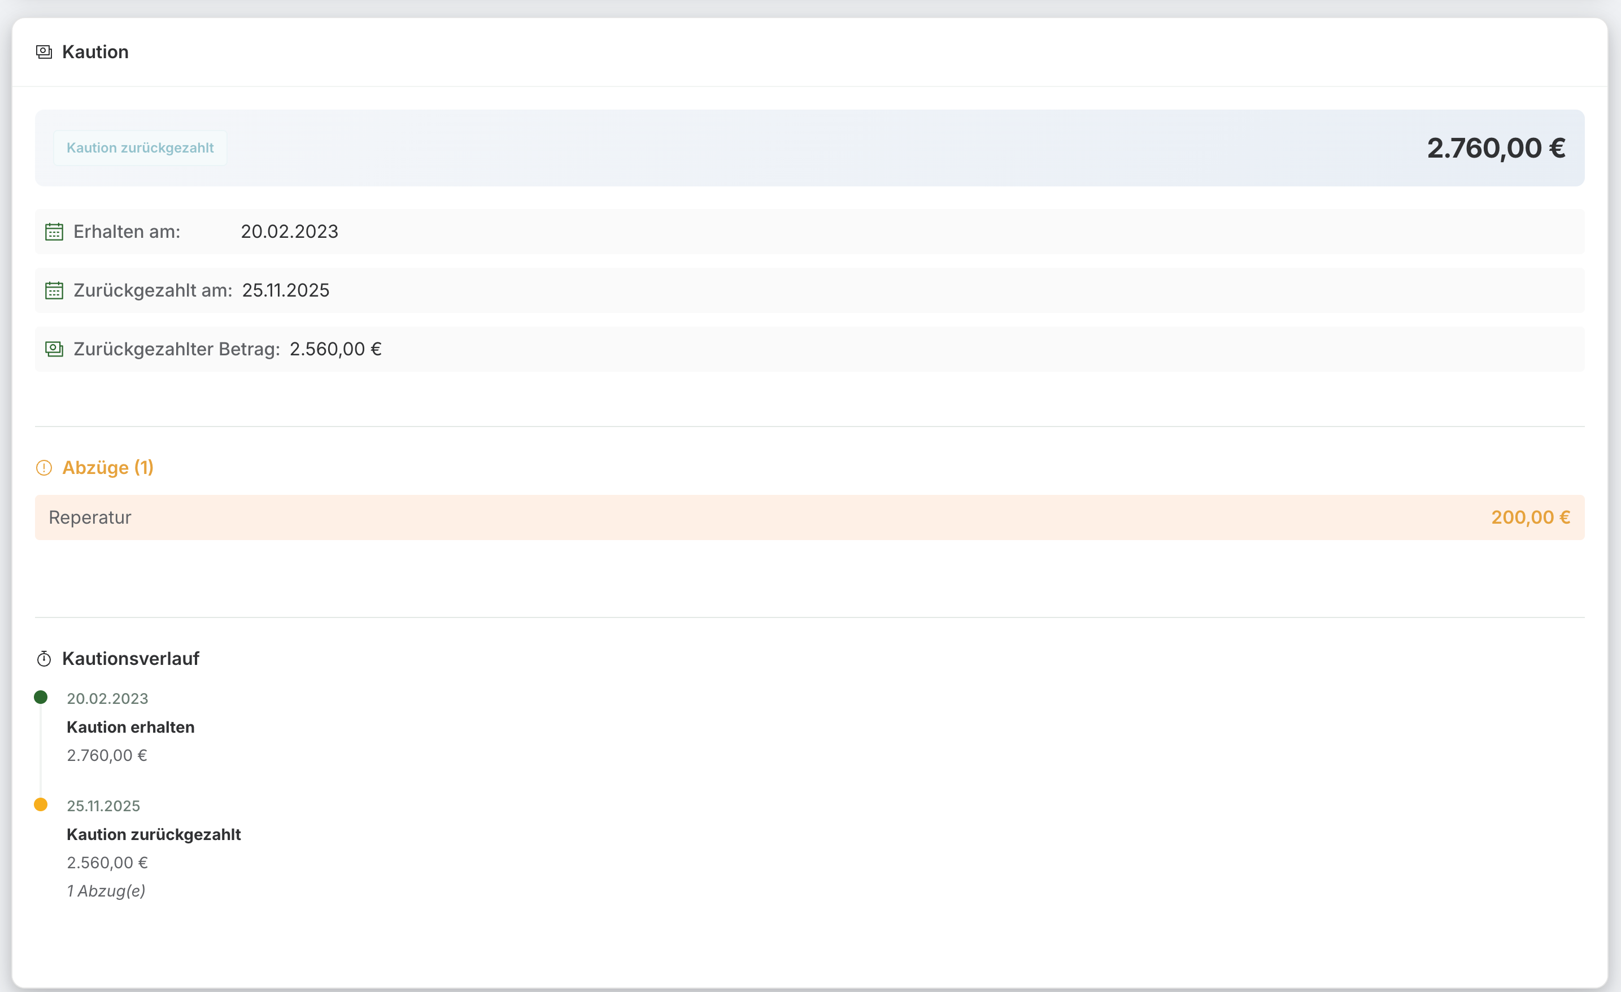
Task: Click the 200,00 € deduction amount
Action: 1530,517
